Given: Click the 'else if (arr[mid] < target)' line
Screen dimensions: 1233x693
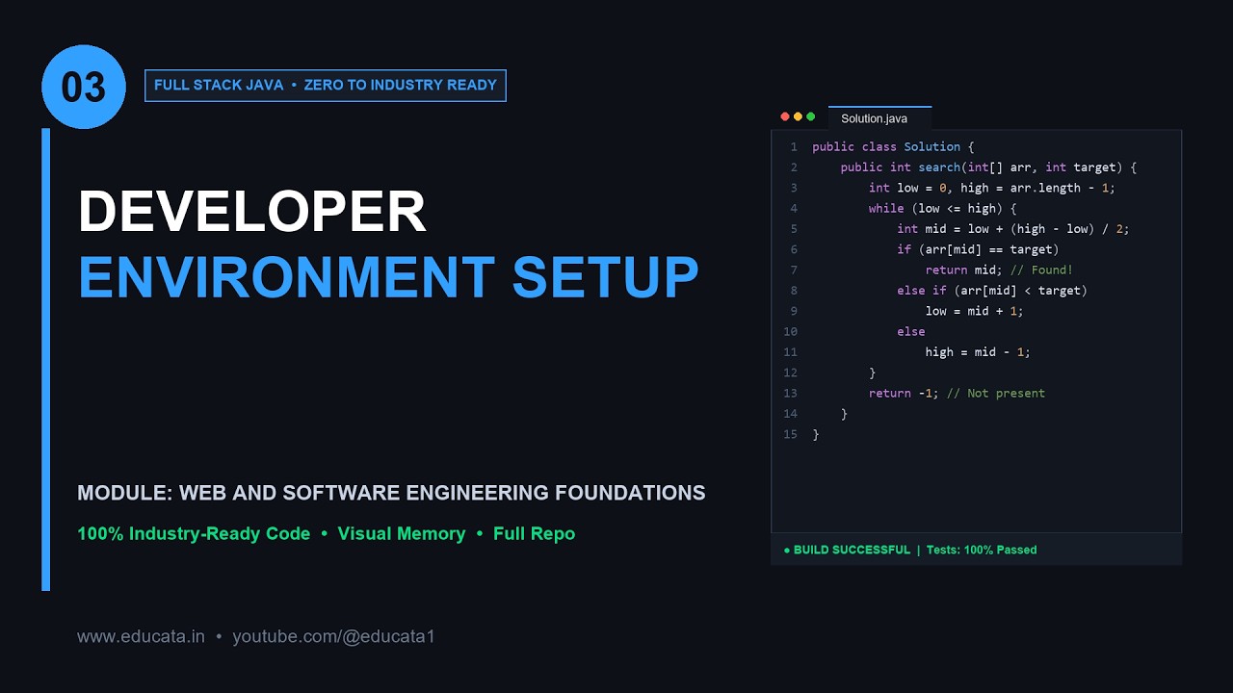Looking at the screenshot, I should (992, 290).
